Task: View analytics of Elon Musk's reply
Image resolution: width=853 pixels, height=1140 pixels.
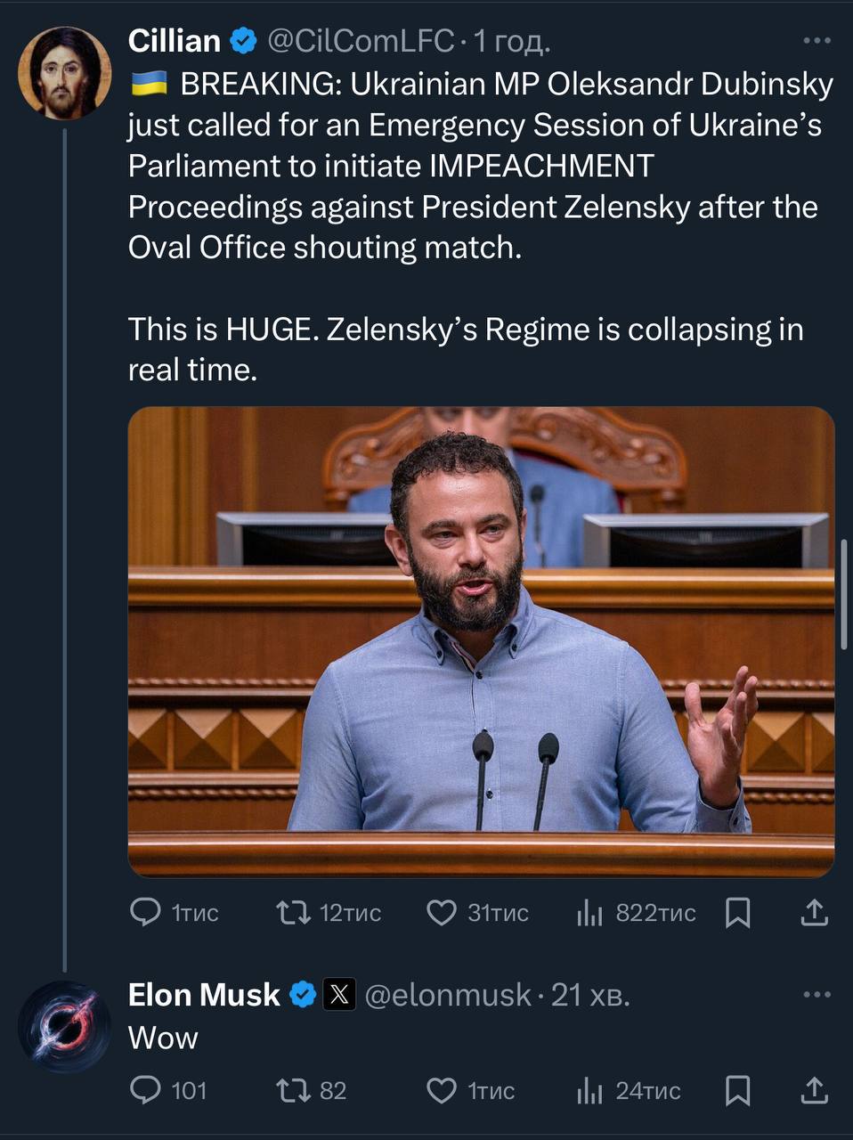Action: point(590,1090)
